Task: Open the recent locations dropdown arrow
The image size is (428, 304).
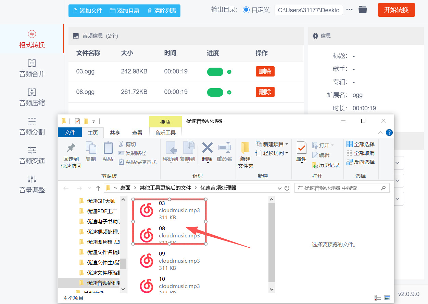Action: point(89,188)
